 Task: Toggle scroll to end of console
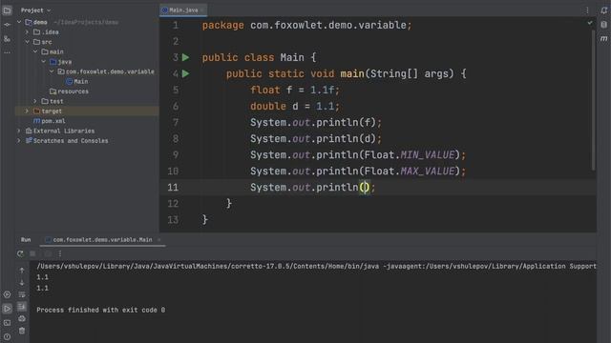coord(22,307)
